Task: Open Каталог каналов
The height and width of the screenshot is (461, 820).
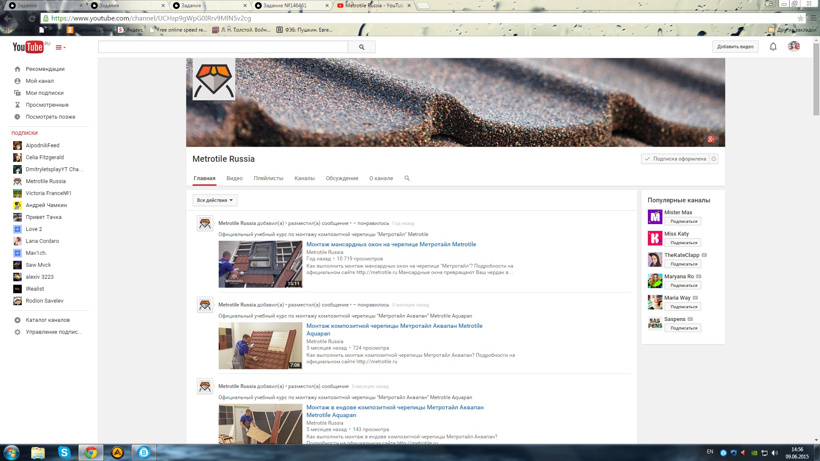Action: (47, 320)
